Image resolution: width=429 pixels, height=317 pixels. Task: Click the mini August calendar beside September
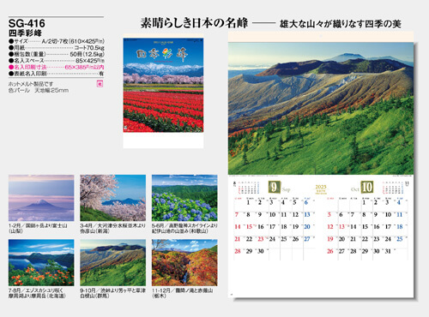coord(246,188)
